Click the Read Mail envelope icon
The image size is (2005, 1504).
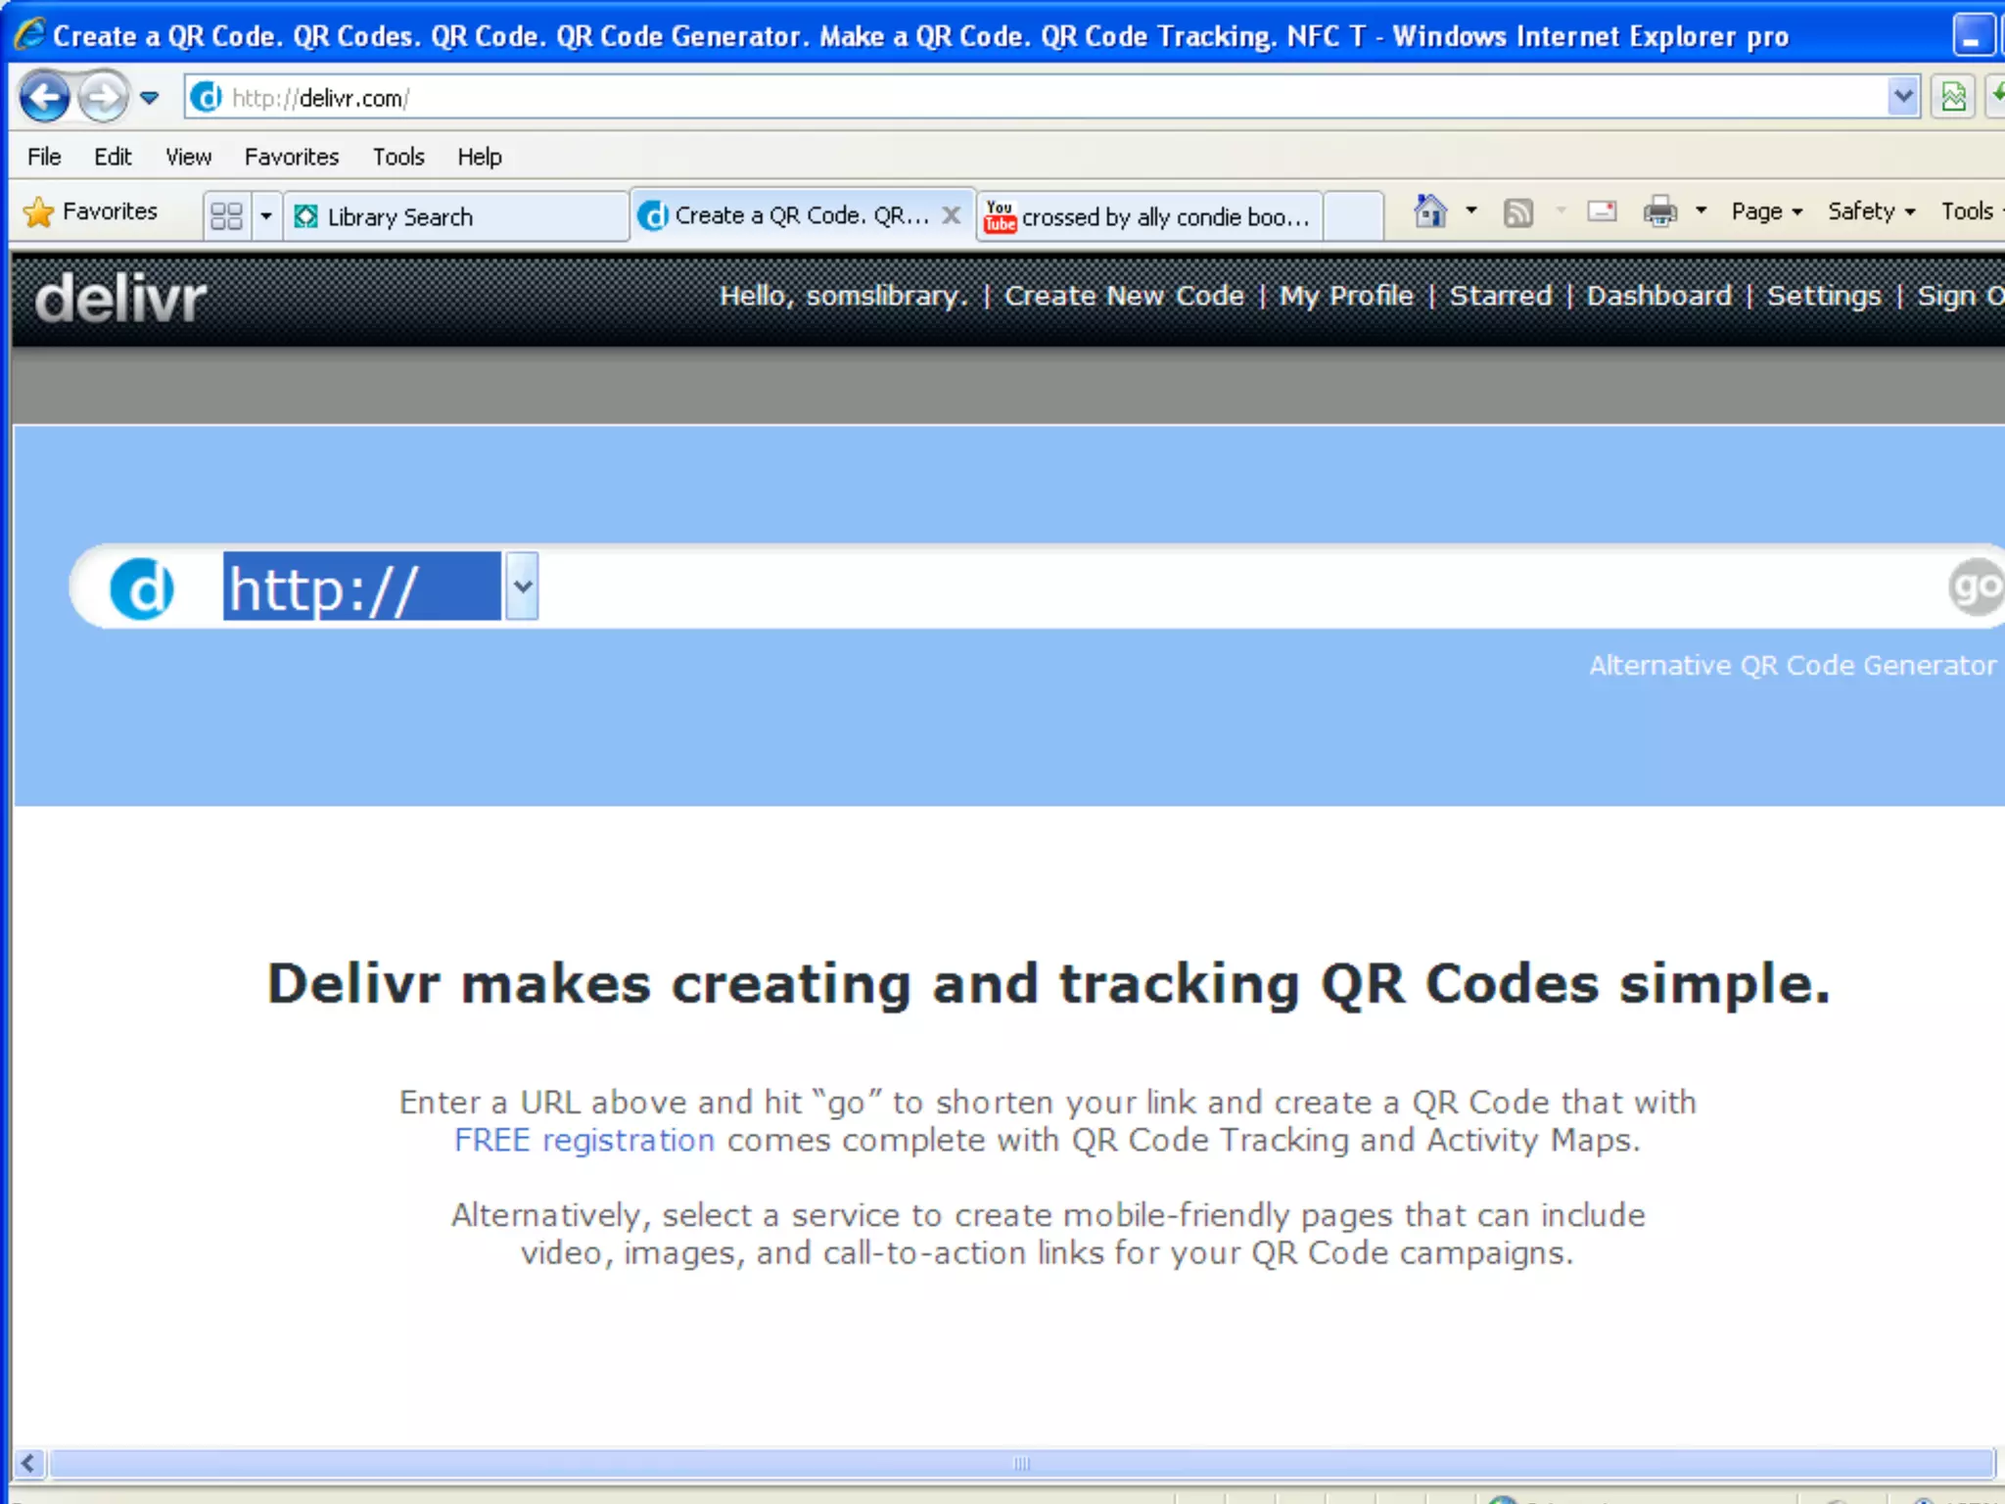[1602, 211]
